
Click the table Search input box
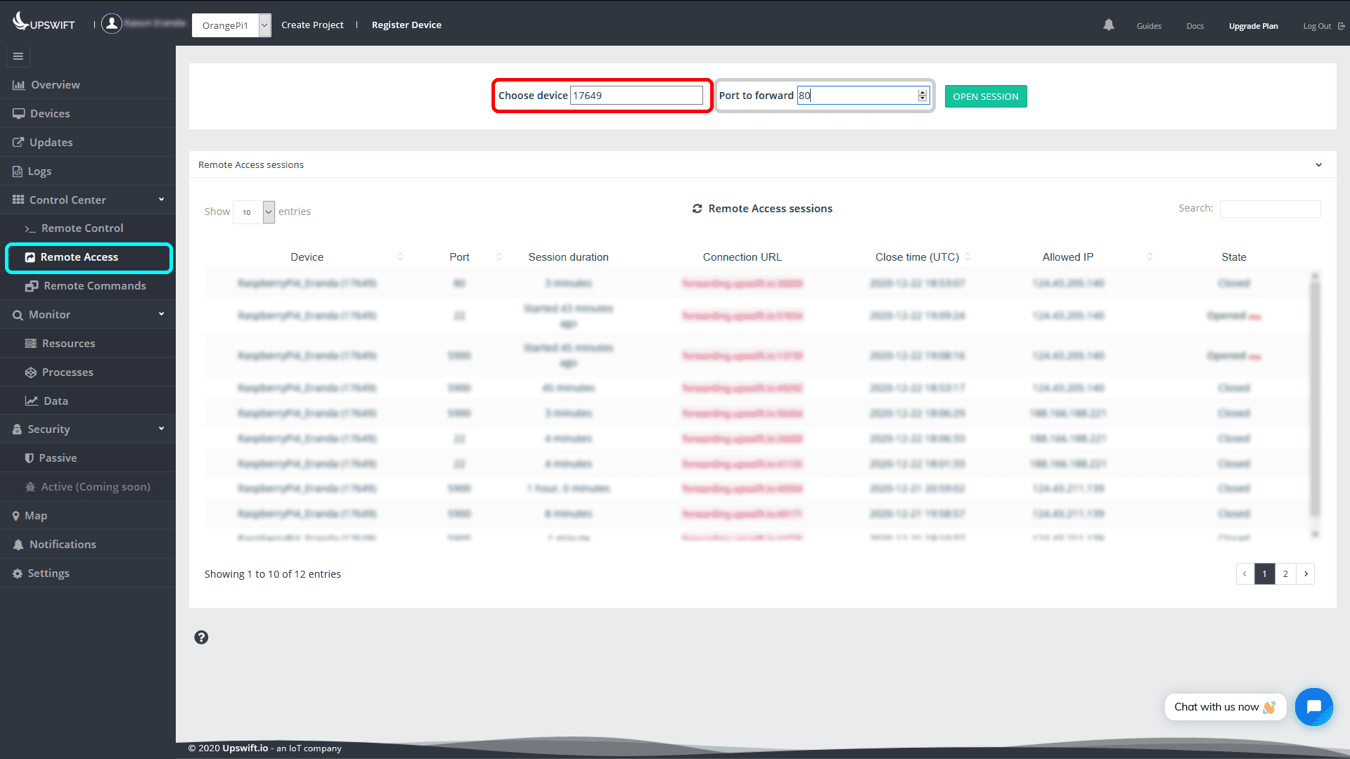point(1270,209)
